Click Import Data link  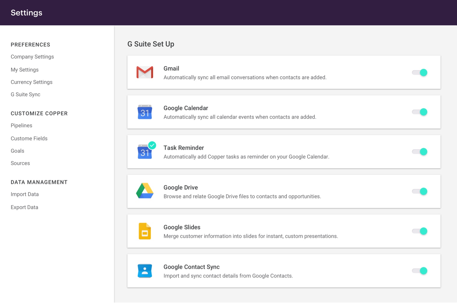pos(25,194)
